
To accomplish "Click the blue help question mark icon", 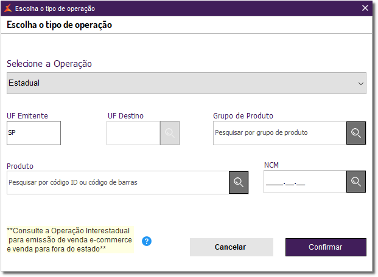I will (147, 241).
